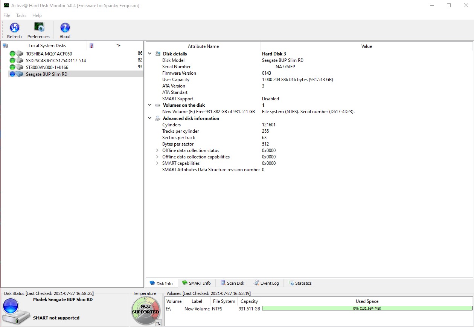
Task: Click the E:\ used space progress bar
Action: (x=367, y=309)
